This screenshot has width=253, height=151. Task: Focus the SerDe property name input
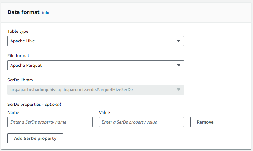coord(50,122)
